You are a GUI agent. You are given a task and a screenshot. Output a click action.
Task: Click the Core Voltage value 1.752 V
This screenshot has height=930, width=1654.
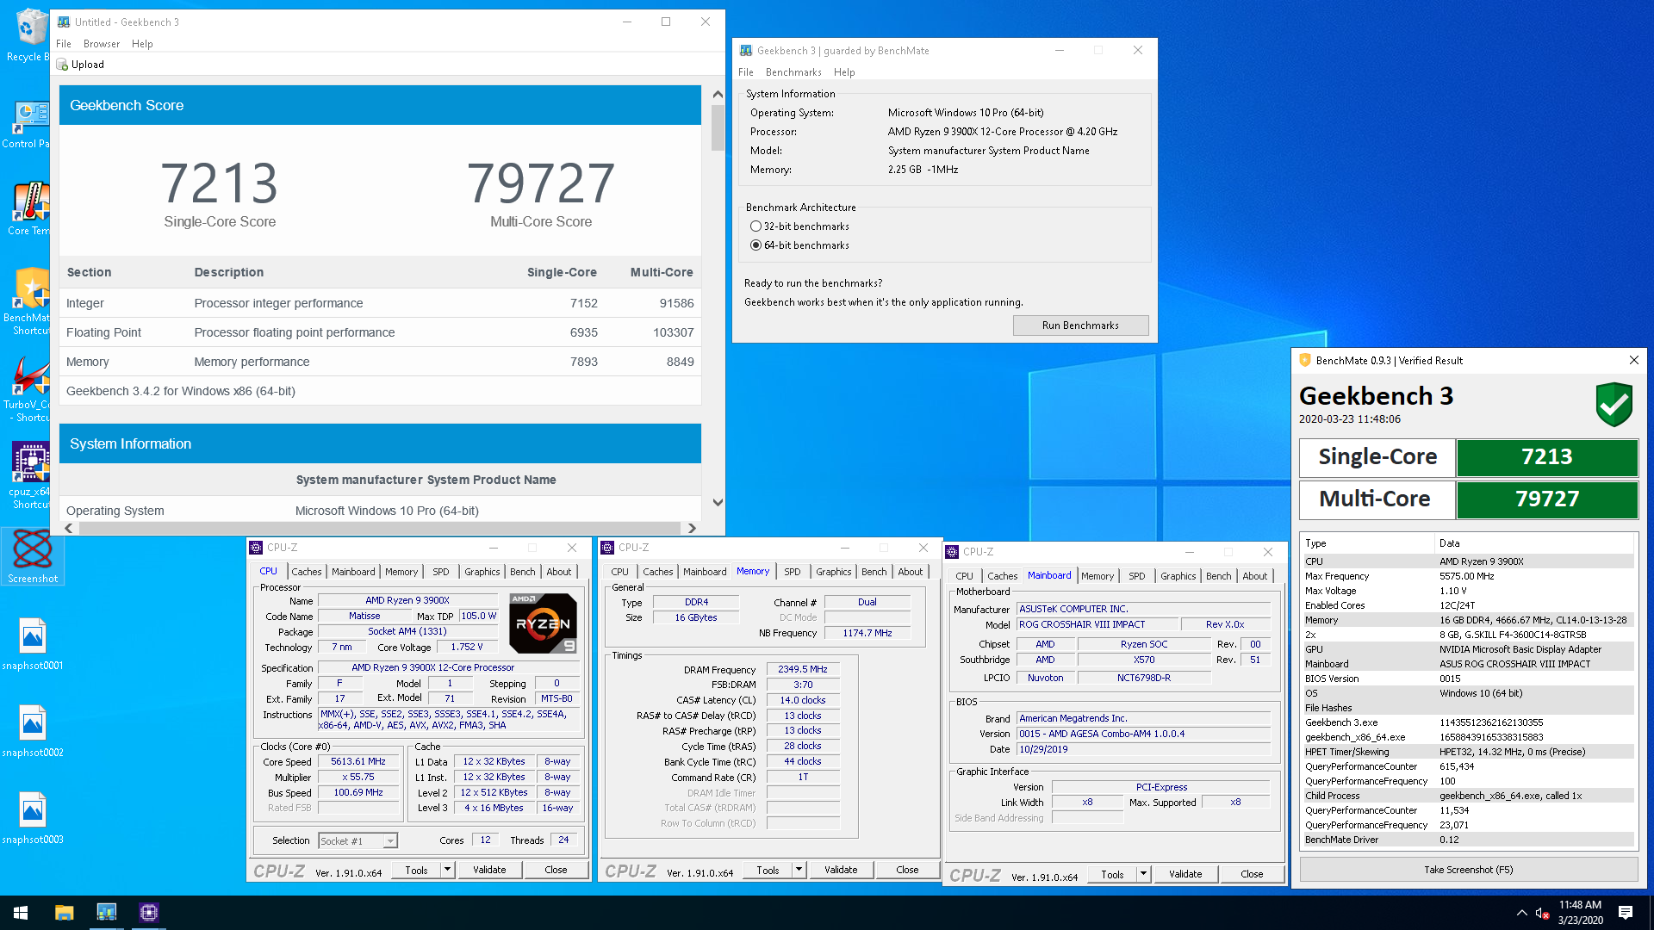point(467,647)
